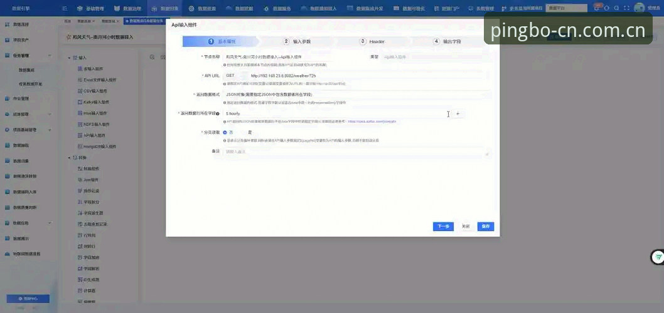Image resolution: width=664 pixels, height=313 pixels.
Task: Click the 项目资产 sidebar icon
Action: point(7,40)
